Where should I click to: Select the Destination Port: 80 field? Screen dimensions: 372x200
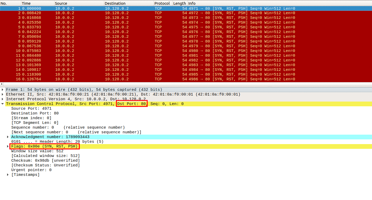(x=35, y=113)
